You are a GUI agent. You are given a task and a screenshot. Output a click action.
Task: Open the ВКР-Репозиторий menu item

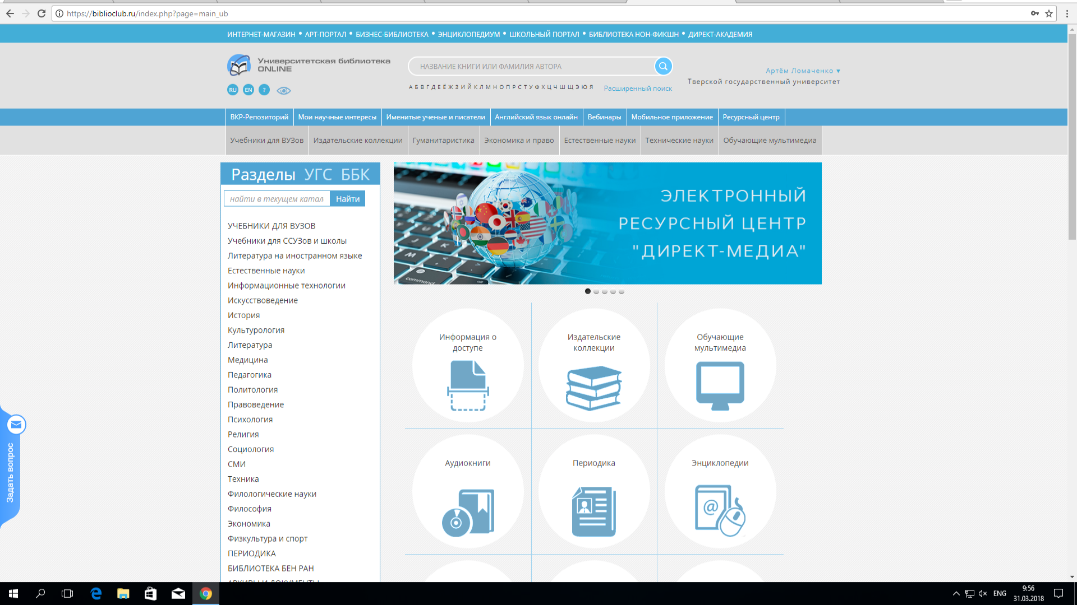click(x=259, y=117)
